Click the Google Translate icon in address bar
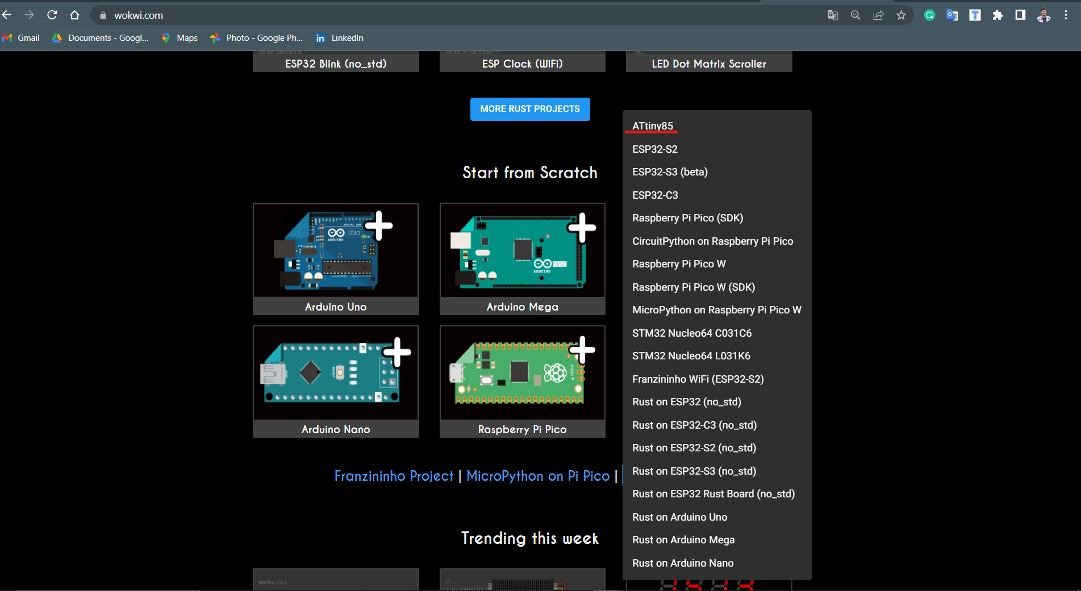 click(832, 15)
